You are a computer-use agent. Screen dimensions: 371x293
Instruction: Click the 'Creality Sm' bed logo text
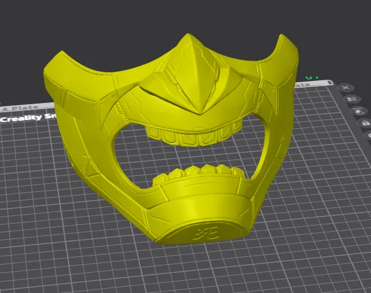(28, 118)
